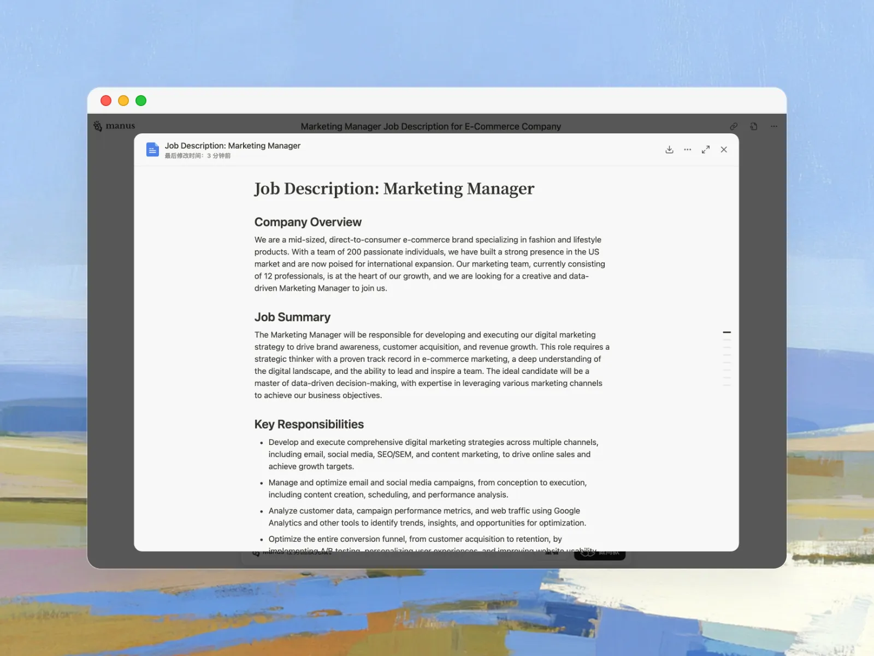Open the file search icon in top bar

[754, 126]
